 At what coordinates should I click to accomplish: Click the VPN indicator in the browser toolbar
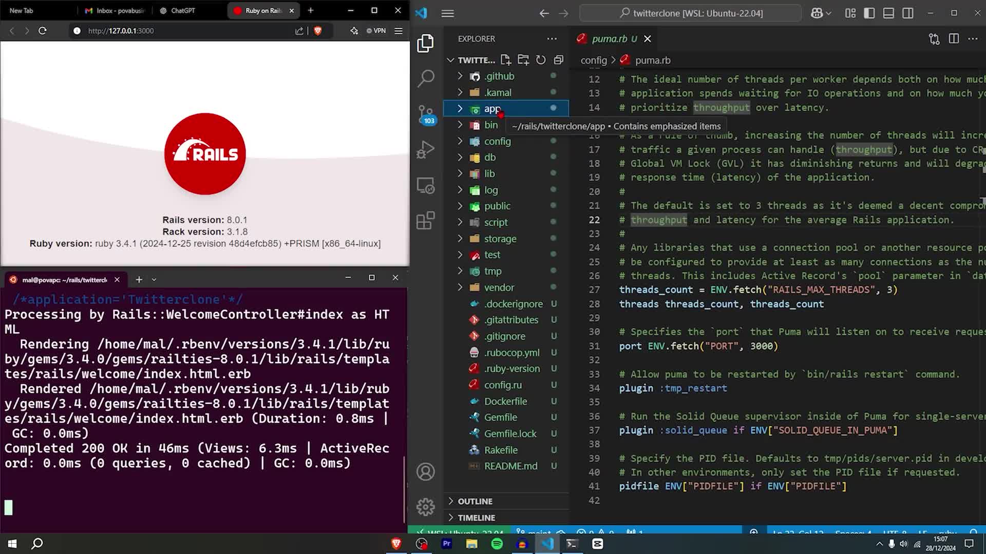click(375, 31)
